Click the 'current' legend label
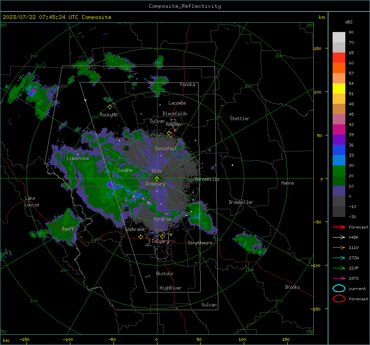This screenshot has height=345, width=370. [357, 288]
